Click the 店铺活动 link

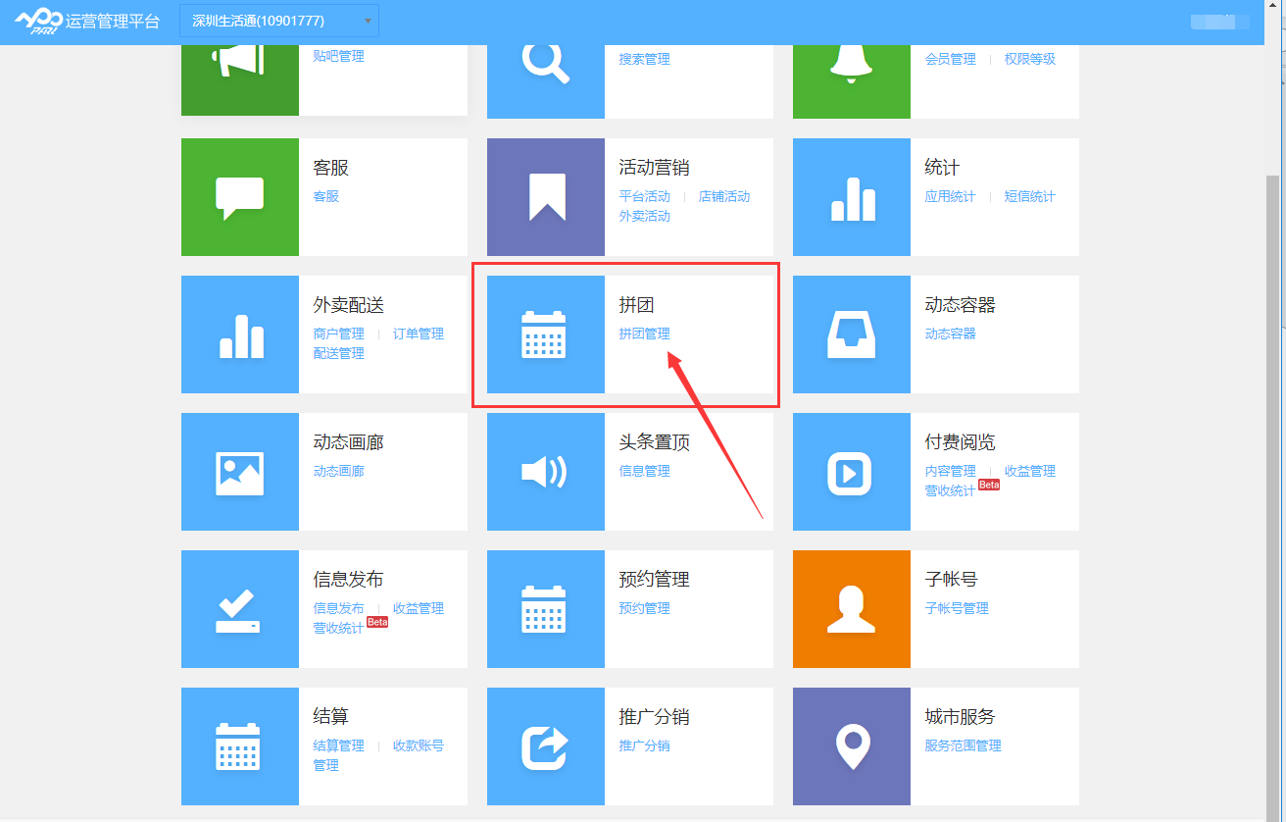724,196
